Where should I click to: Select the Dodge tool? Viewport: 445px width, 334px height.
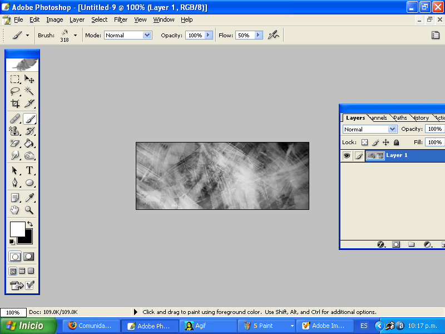click(29, 155)
